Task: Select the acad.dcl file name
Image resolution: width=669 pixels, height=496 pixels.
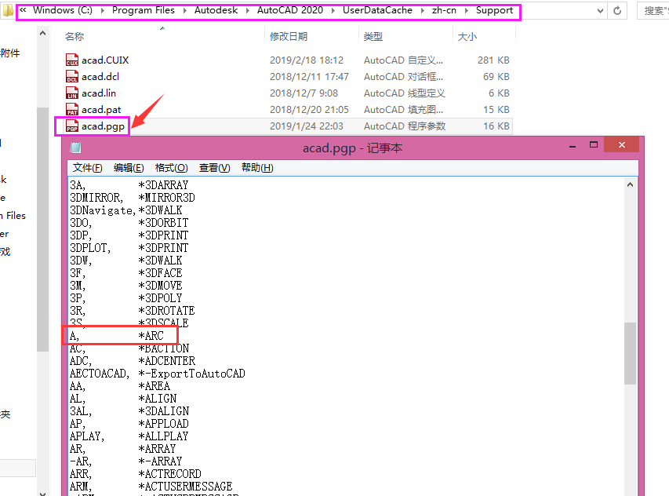Action: coord(100,76)
